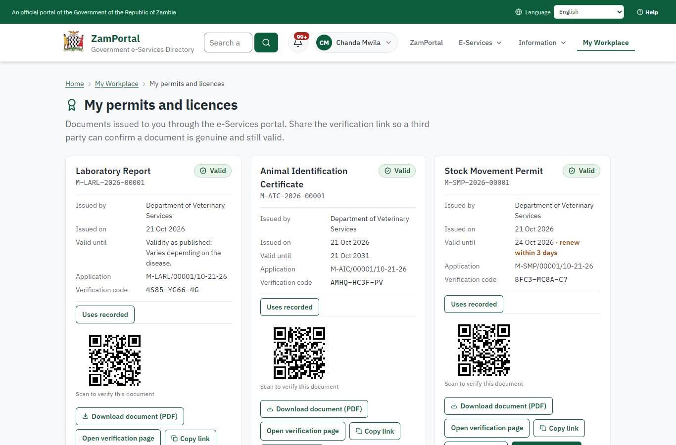
Task: Click the My Workplace breadcrumb link
Action: point(117,84)
